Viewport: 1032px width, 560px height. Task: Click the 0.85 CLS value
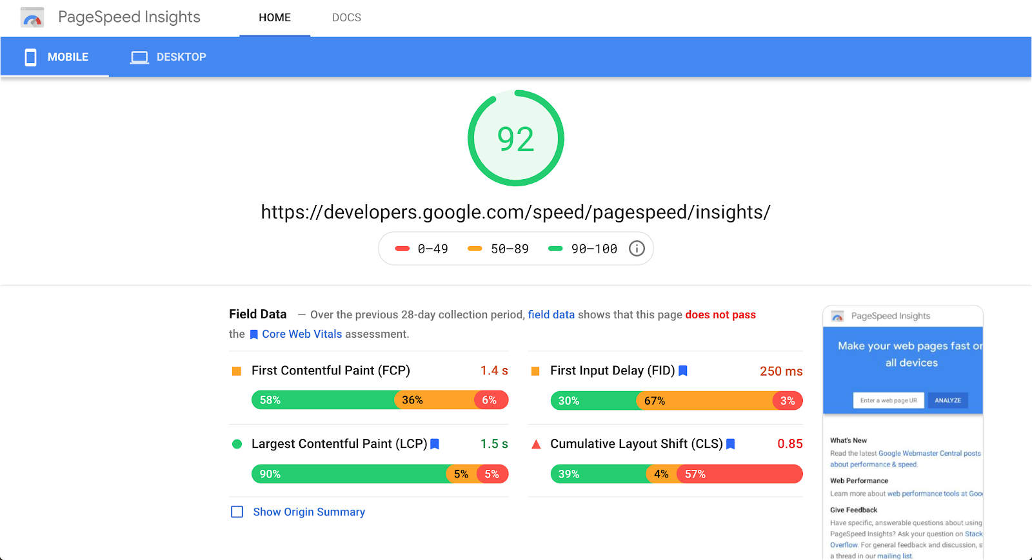pos(790,444)
